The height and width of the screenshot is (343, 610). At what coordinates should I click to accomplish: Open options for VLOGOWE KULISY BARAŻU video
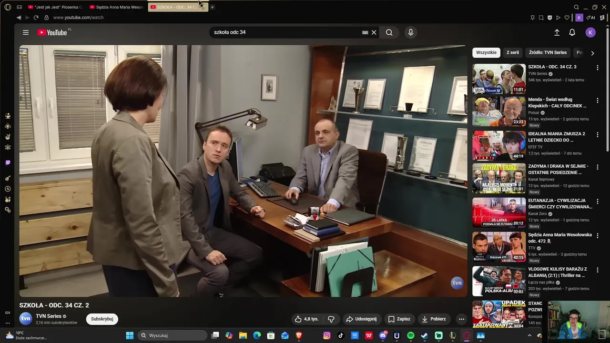tap(597, 270)
